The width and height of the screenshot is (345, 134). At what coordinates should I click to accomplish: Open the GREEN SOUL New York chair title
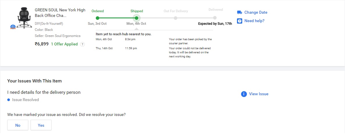coord(60,13)
